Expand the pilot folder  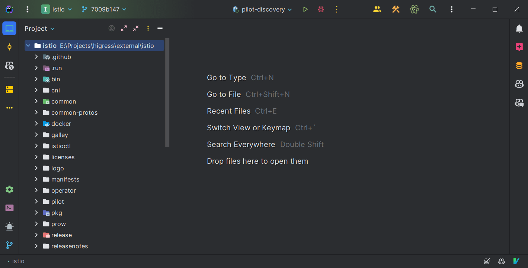click(36, 202)
